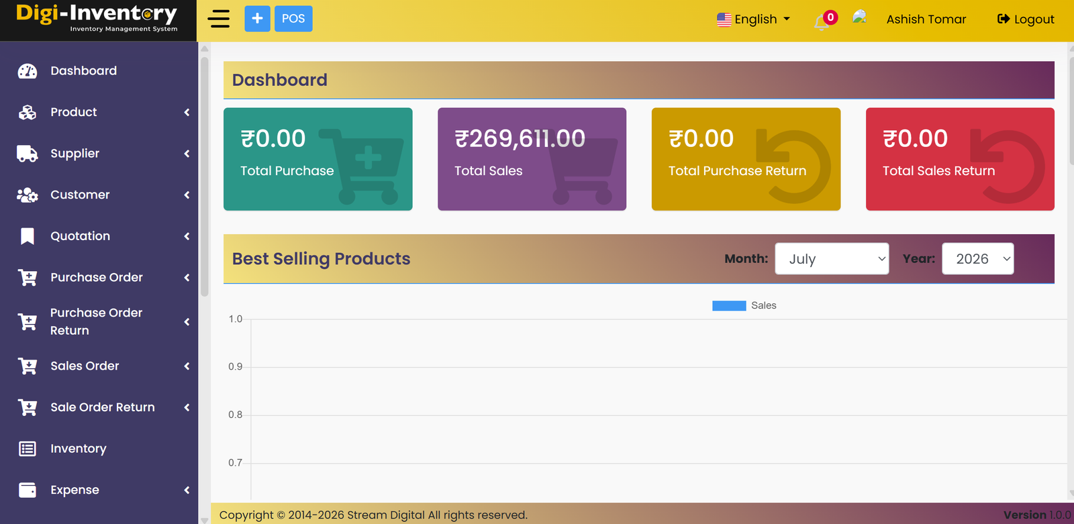Click the Total Purchase card

318,159
